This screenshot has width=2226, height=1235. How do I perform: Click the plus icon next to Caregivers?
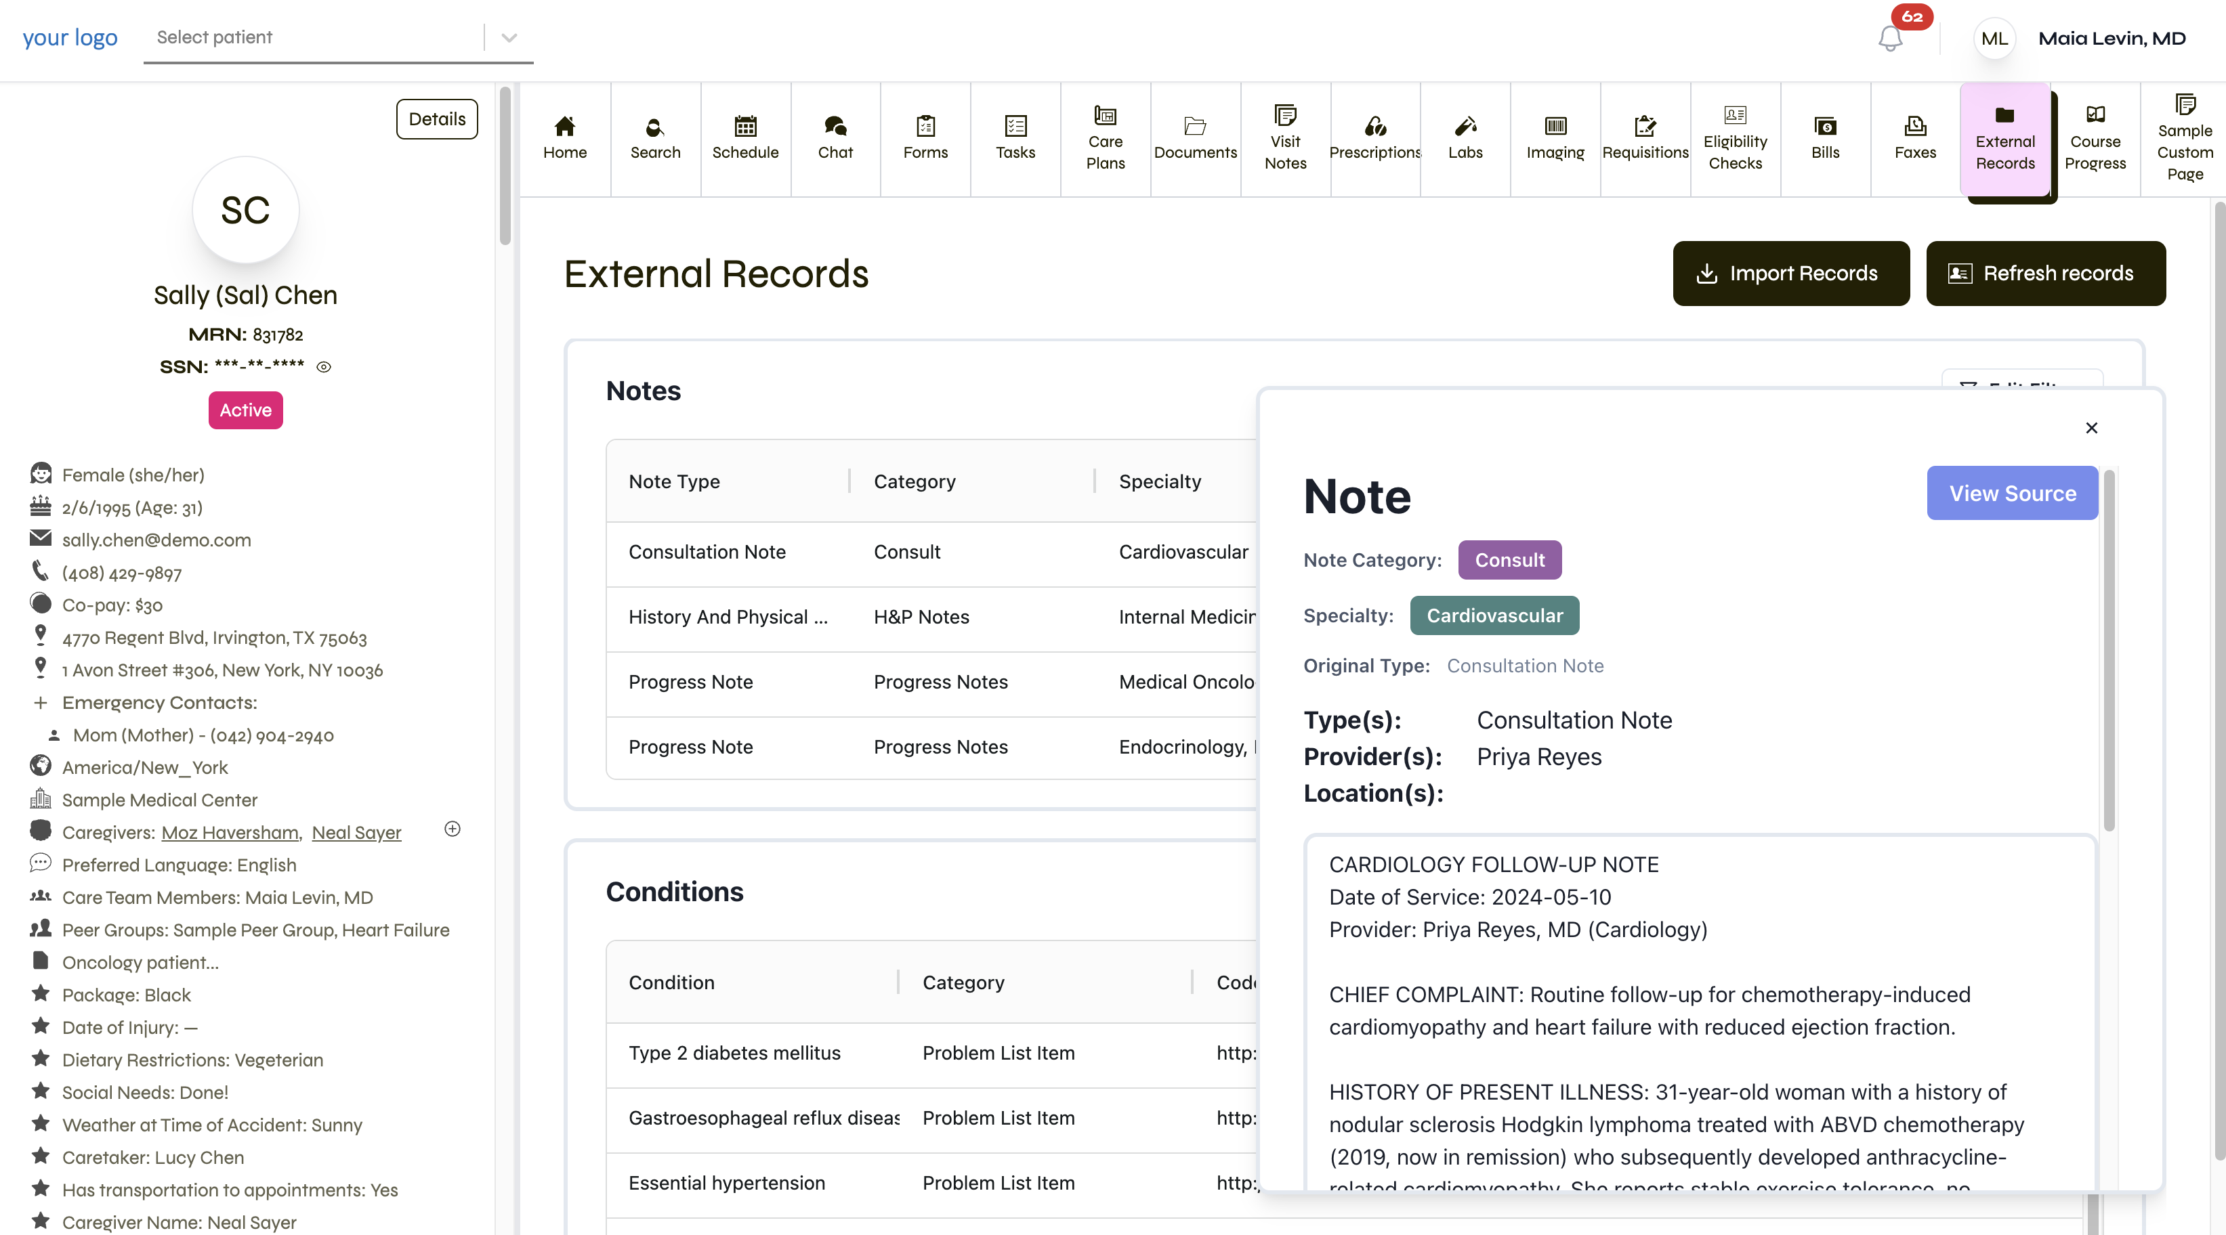(452, 829)
